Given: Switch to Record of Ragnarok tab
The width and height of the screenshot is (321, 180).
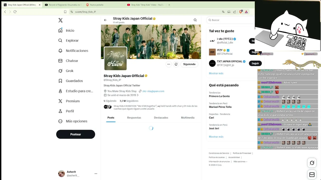Looking at the screenshot, I should [x=63, y=5].
